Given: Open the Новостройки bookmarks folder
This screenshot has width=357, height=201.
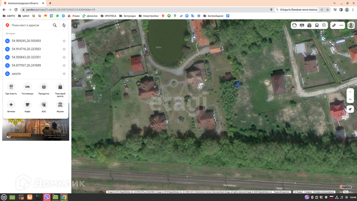Looking at the screenshot, I should [149, 16].
